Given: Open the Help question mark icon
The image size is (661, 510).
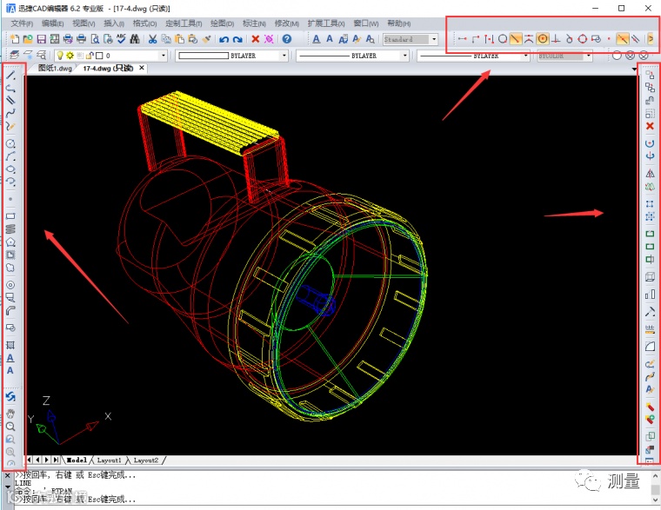Looking at the screenshot, I should tap(287, 39).
